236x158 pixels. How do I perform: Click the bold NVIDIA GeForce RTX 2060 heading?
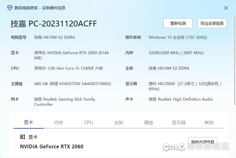pos(52,146)
